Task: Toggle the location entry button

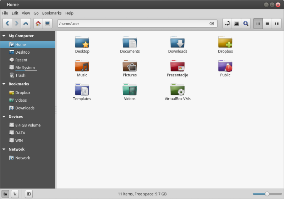Action: [227, 24]
